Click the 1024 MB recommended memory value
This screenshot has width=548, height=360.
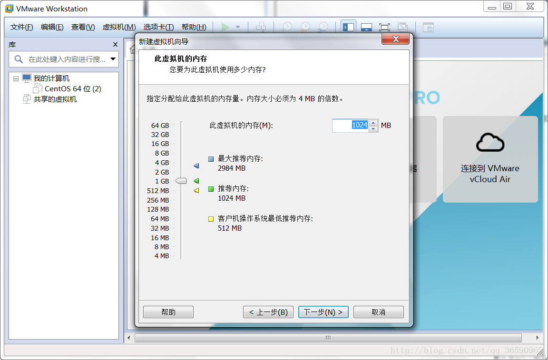[232, 198]
